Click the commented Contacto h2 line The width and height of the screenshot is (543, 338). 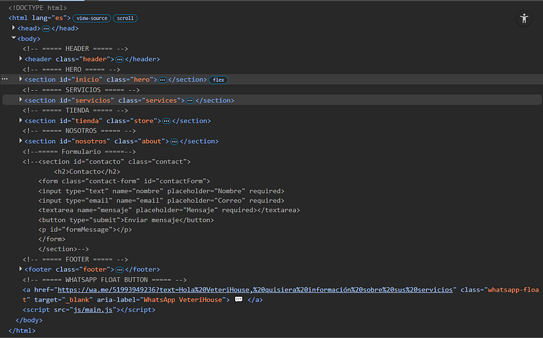(x=87, y=172)
